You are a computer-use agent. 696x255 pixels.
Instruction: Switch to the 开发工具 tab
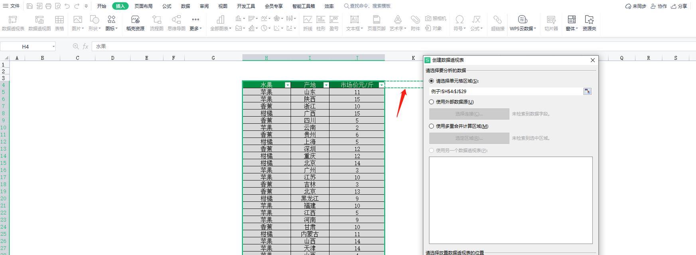[x=246, y=6]
